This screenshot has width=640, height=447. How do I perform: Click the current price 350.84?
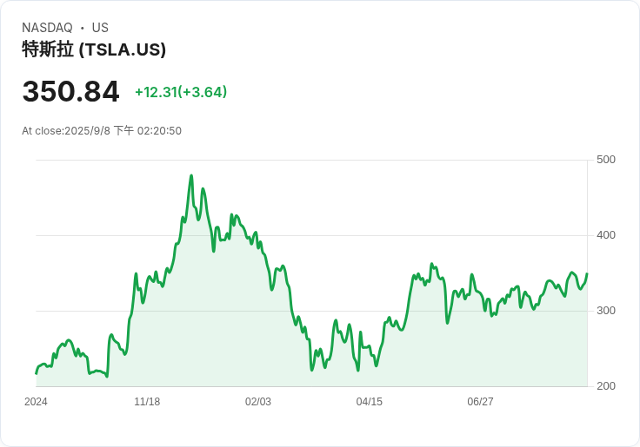[x=70, y=91]
